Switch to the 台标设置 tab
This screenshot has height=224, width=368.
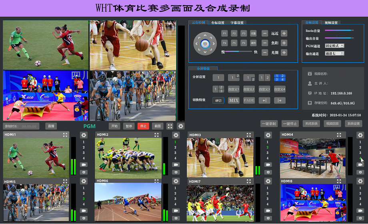coord(218,23)
